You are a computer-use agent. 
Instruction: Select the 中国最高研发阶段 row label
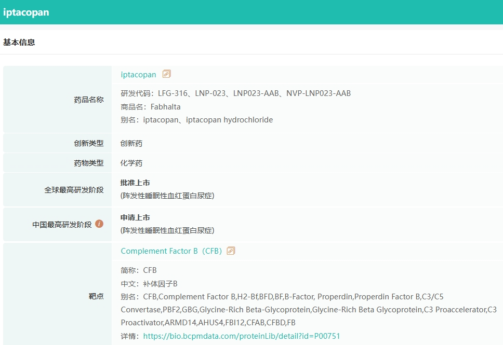tap(62, 225)
